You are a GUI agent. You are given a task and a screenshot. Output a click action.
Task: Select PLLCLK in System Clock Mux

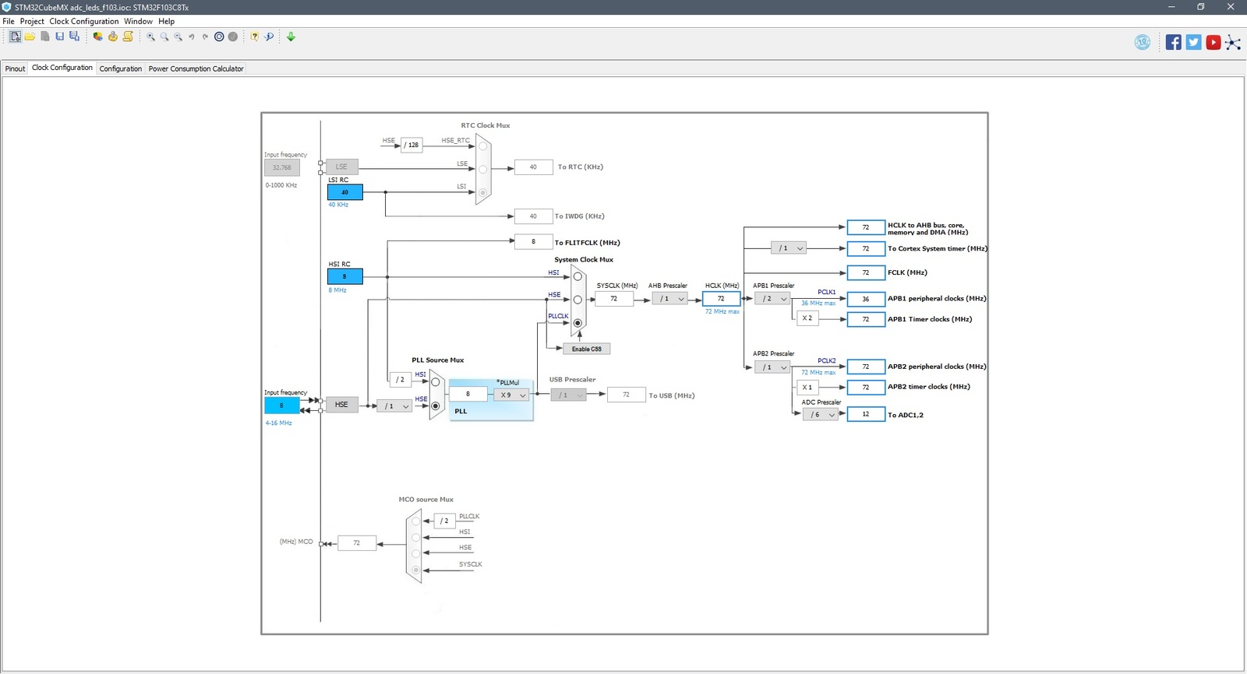578,323
